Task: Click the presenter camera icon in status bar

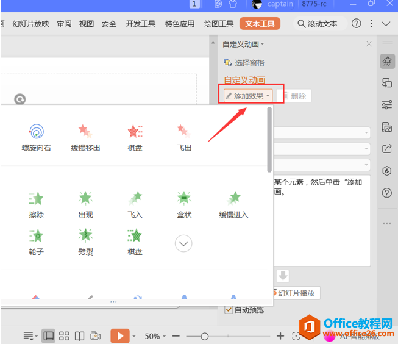Action: pos(95,336)
